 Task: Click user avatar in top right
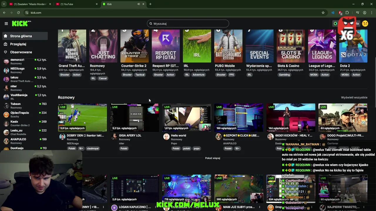[365, 23]
